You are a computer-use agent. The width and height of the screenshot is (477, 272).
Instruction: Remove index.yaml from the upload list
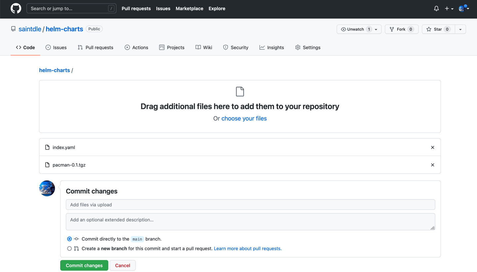pyautogui.click(x=432, y=147)
